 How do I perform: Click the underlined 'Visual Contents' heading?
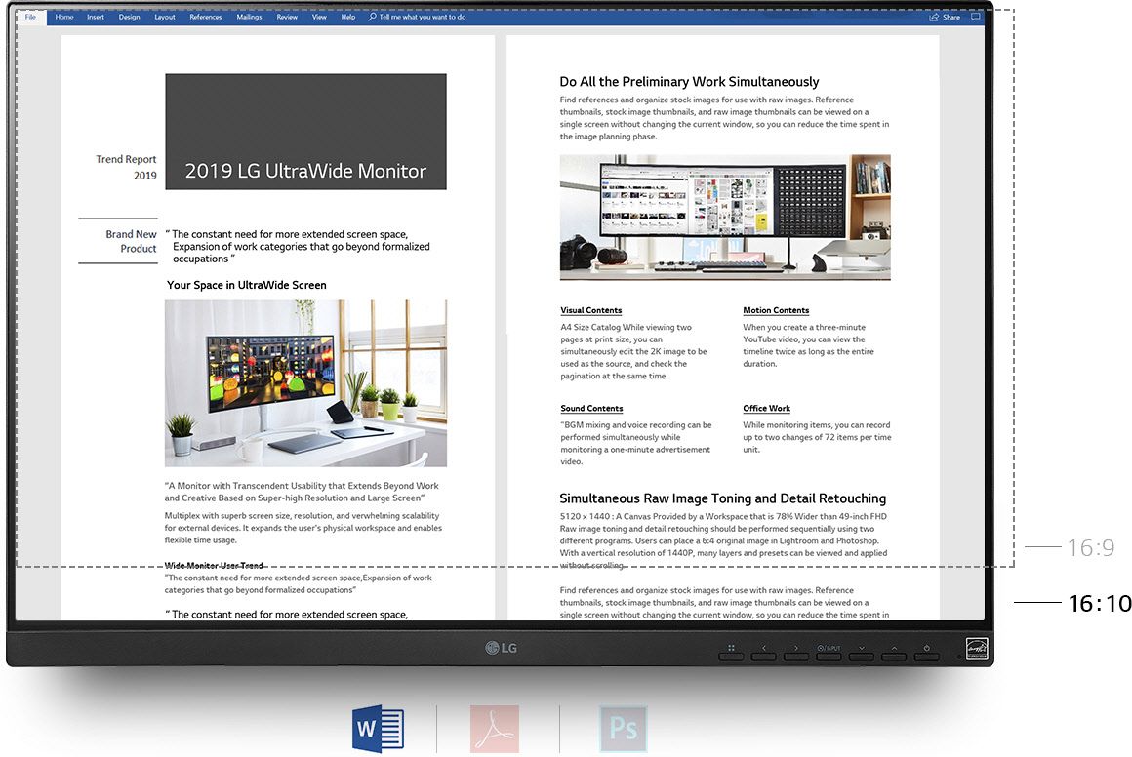591,310
